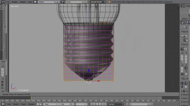
Task: Click the End frame field
Action: click(67, 104)
